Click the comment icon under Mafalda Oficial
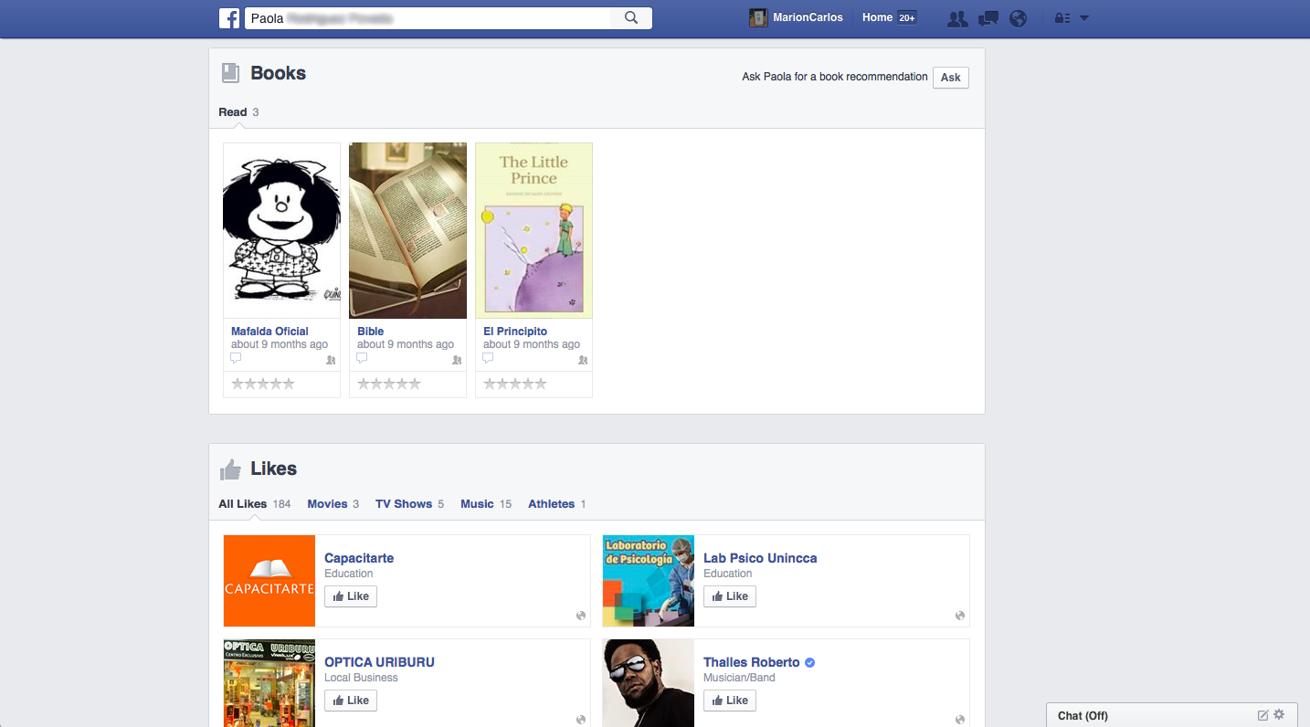This screenshot has width=1310, height=727. [236, 359]
